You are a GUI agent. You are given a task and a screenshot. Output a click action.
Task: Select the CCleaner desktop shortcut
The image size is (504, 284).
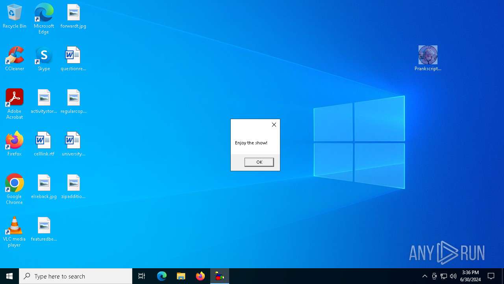15,59
